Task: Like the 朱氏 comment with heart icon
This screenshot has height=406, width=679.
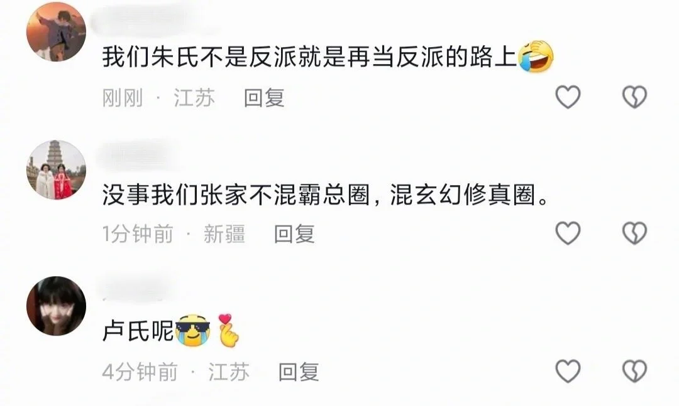Action: tap(568, 97)
